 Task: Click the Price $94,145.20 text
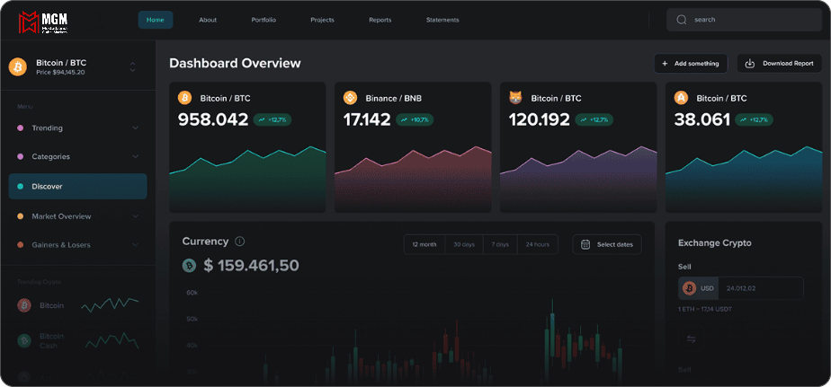pos(60,72)
